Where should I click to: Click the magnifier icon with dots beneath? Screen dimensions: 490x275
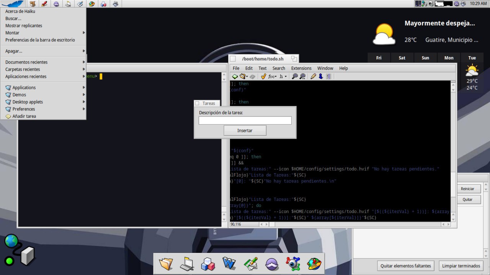(302, 76)
